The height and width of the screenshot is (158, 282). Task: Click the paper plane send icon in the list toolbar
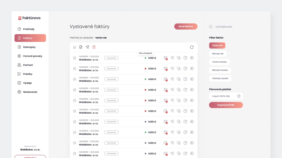(x=87, y=47)
